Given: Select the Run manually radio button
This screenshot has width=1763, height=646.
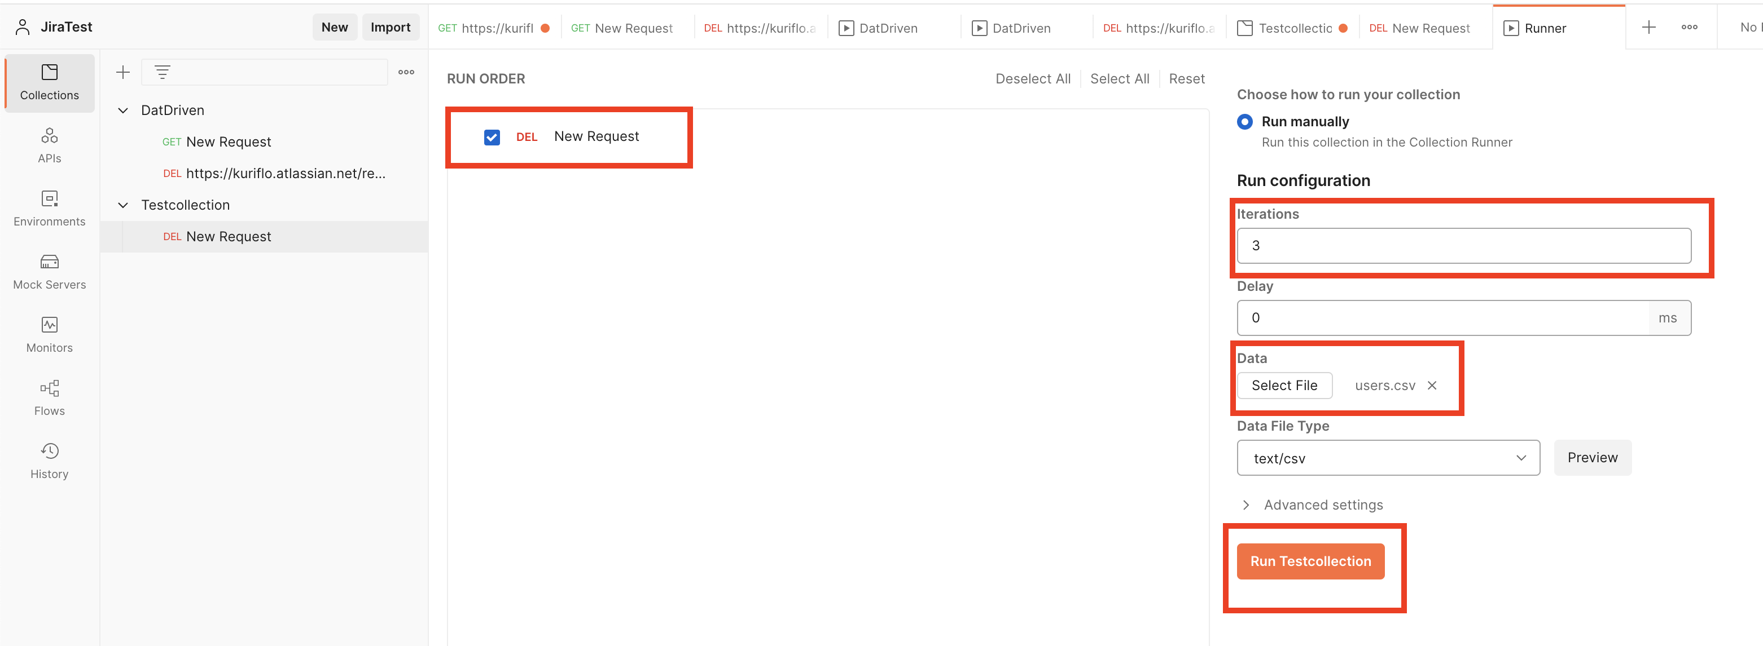Looking at the screenshot, I should (x=1244, y=122).
